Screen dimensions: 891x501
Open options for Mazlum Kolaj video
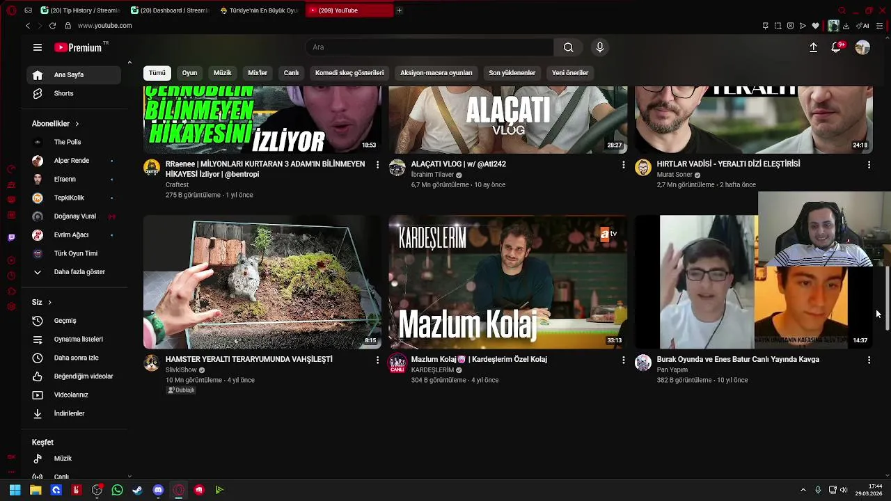click(623, 360)
